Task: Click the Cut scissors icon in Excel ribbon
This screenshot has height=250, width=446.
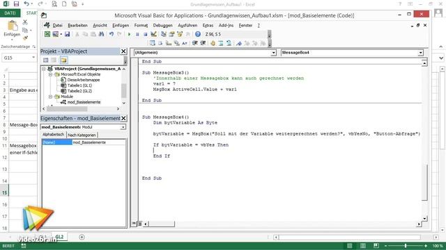Action: (x=25, y=22)
